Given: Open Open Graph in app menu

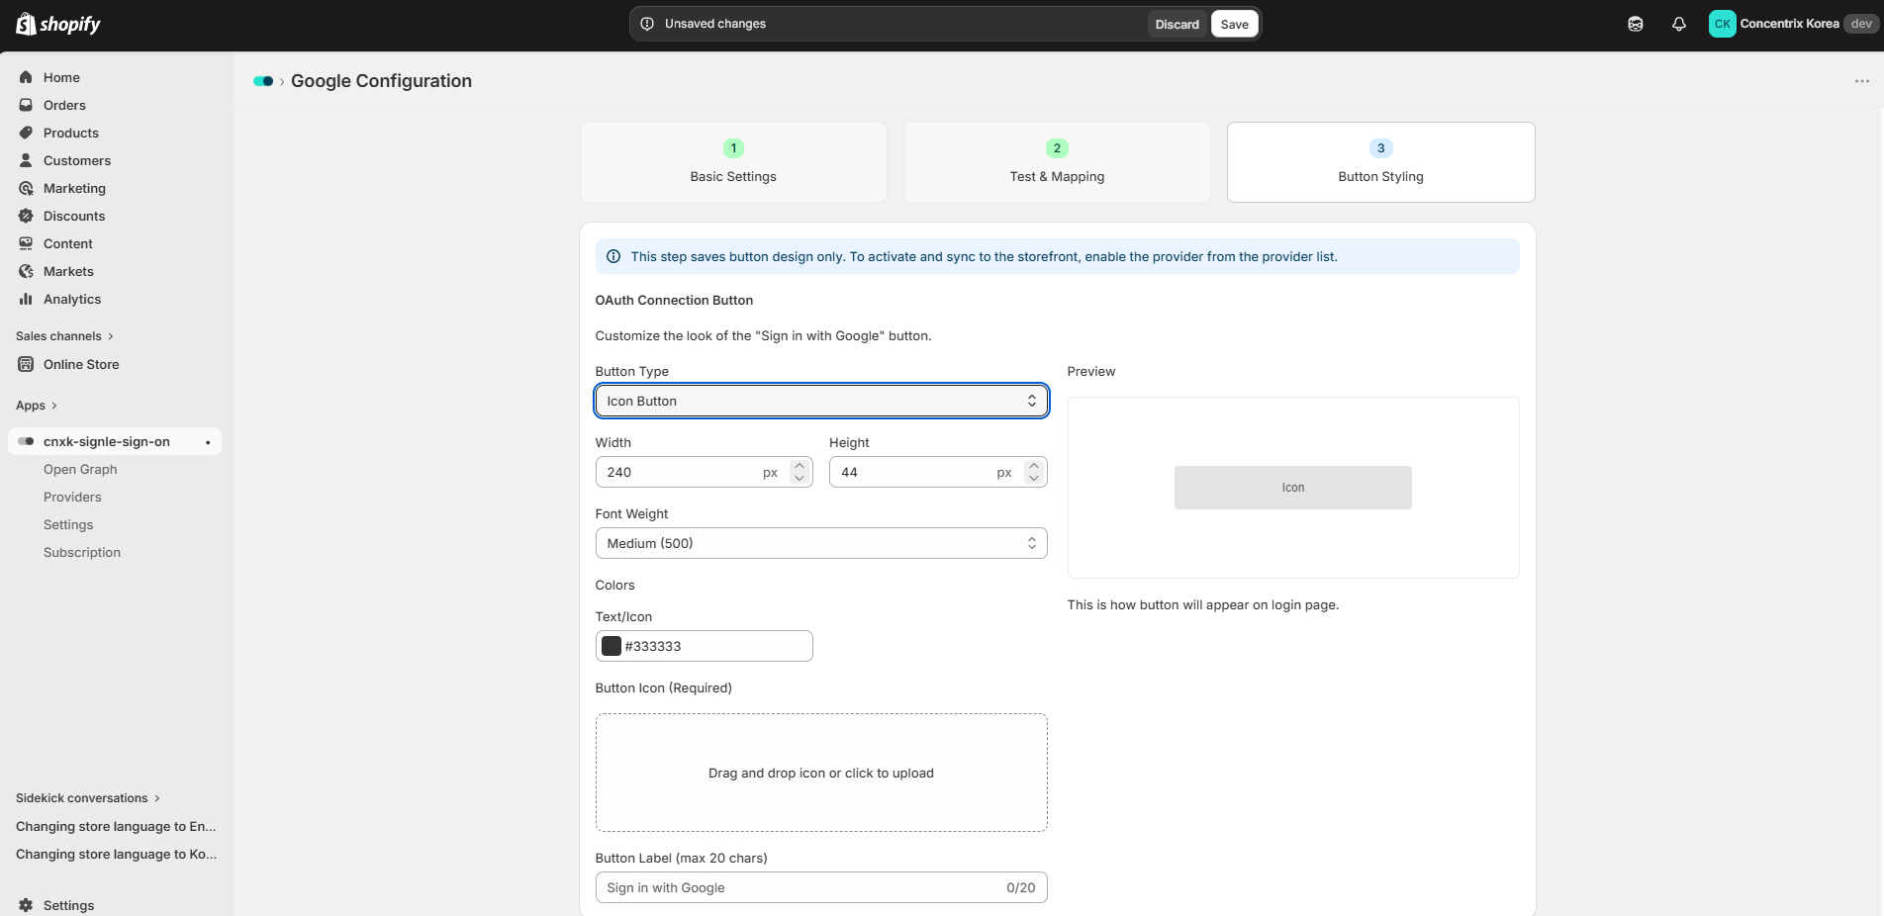Looking at the screenshot, I should tap(80, 469).
